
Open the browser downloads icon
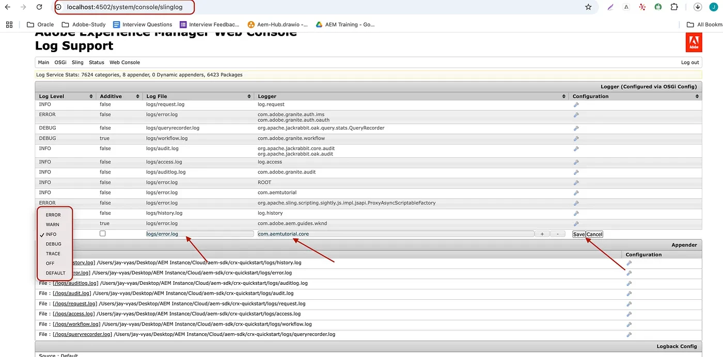click(x=698, y=7)
